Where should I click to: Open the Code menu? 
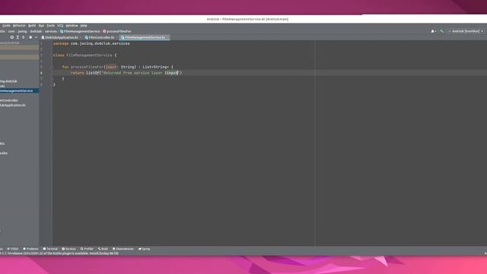coord(7,26)
